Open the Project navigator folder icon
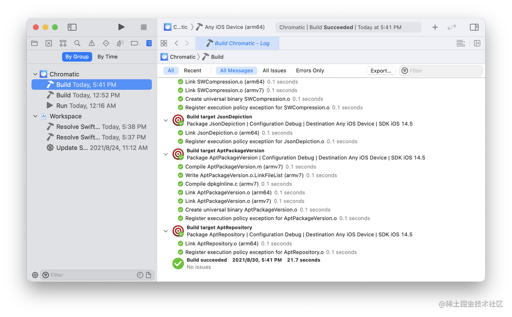Viewport: 512px width, 317px height. (x=34, y=43)
